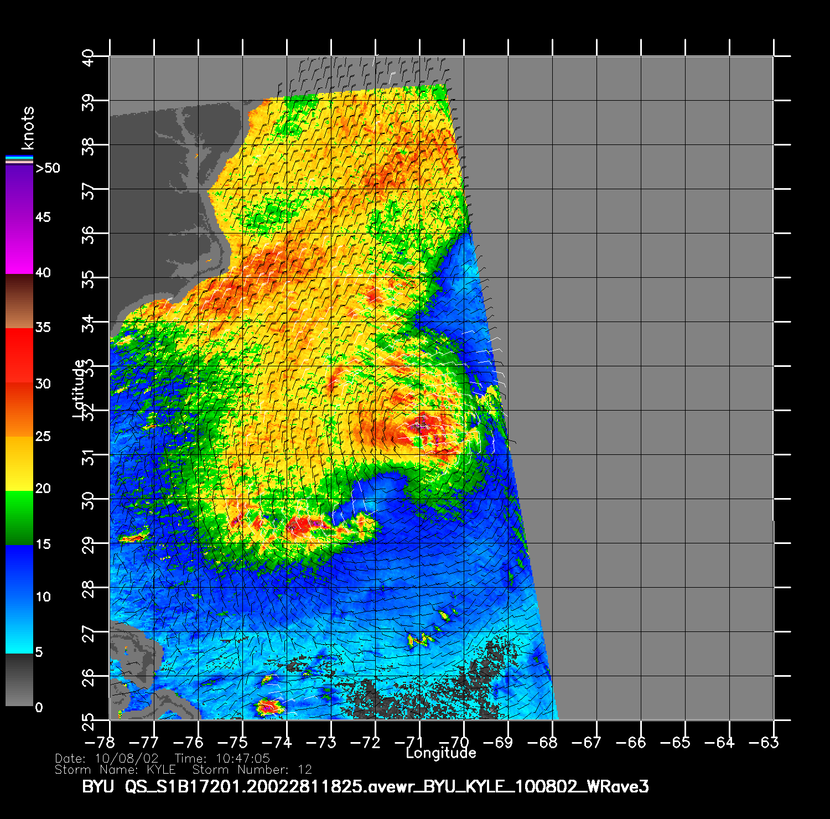Click the 'knots' legend title

[x=28, y=128]
